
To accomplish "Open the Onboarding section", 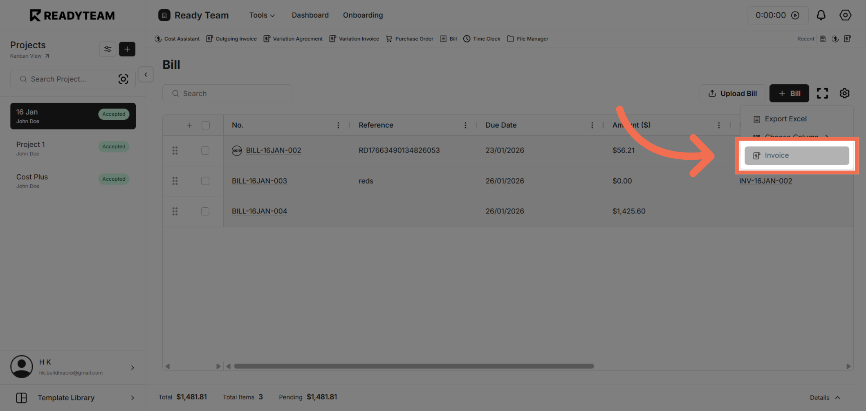I will [x=363, y=15].
